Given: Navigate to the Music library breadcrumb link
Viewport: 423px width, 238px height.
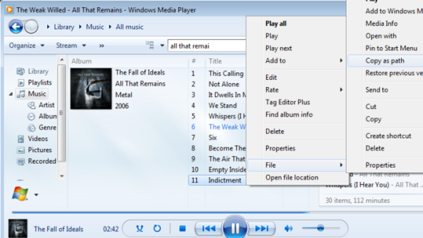Looking at the screenshot, I should pyautogui.click(x=94, y=26).
